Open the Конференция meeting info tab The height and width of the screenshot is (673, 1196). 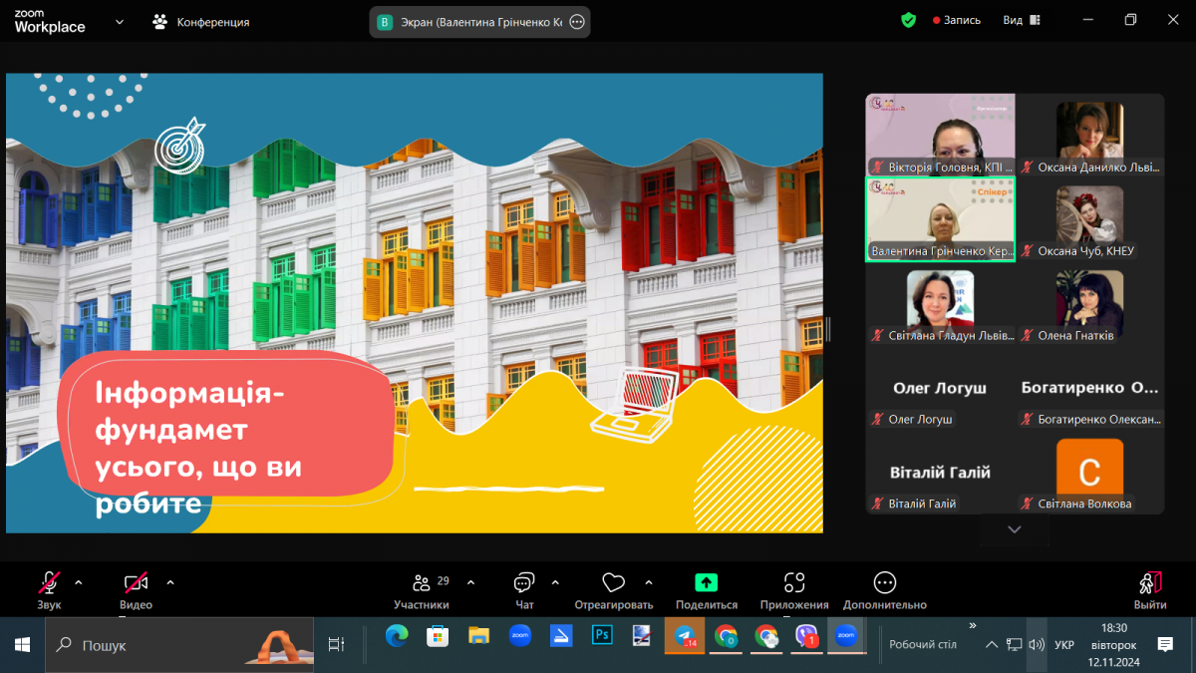(x=200, y=21)
